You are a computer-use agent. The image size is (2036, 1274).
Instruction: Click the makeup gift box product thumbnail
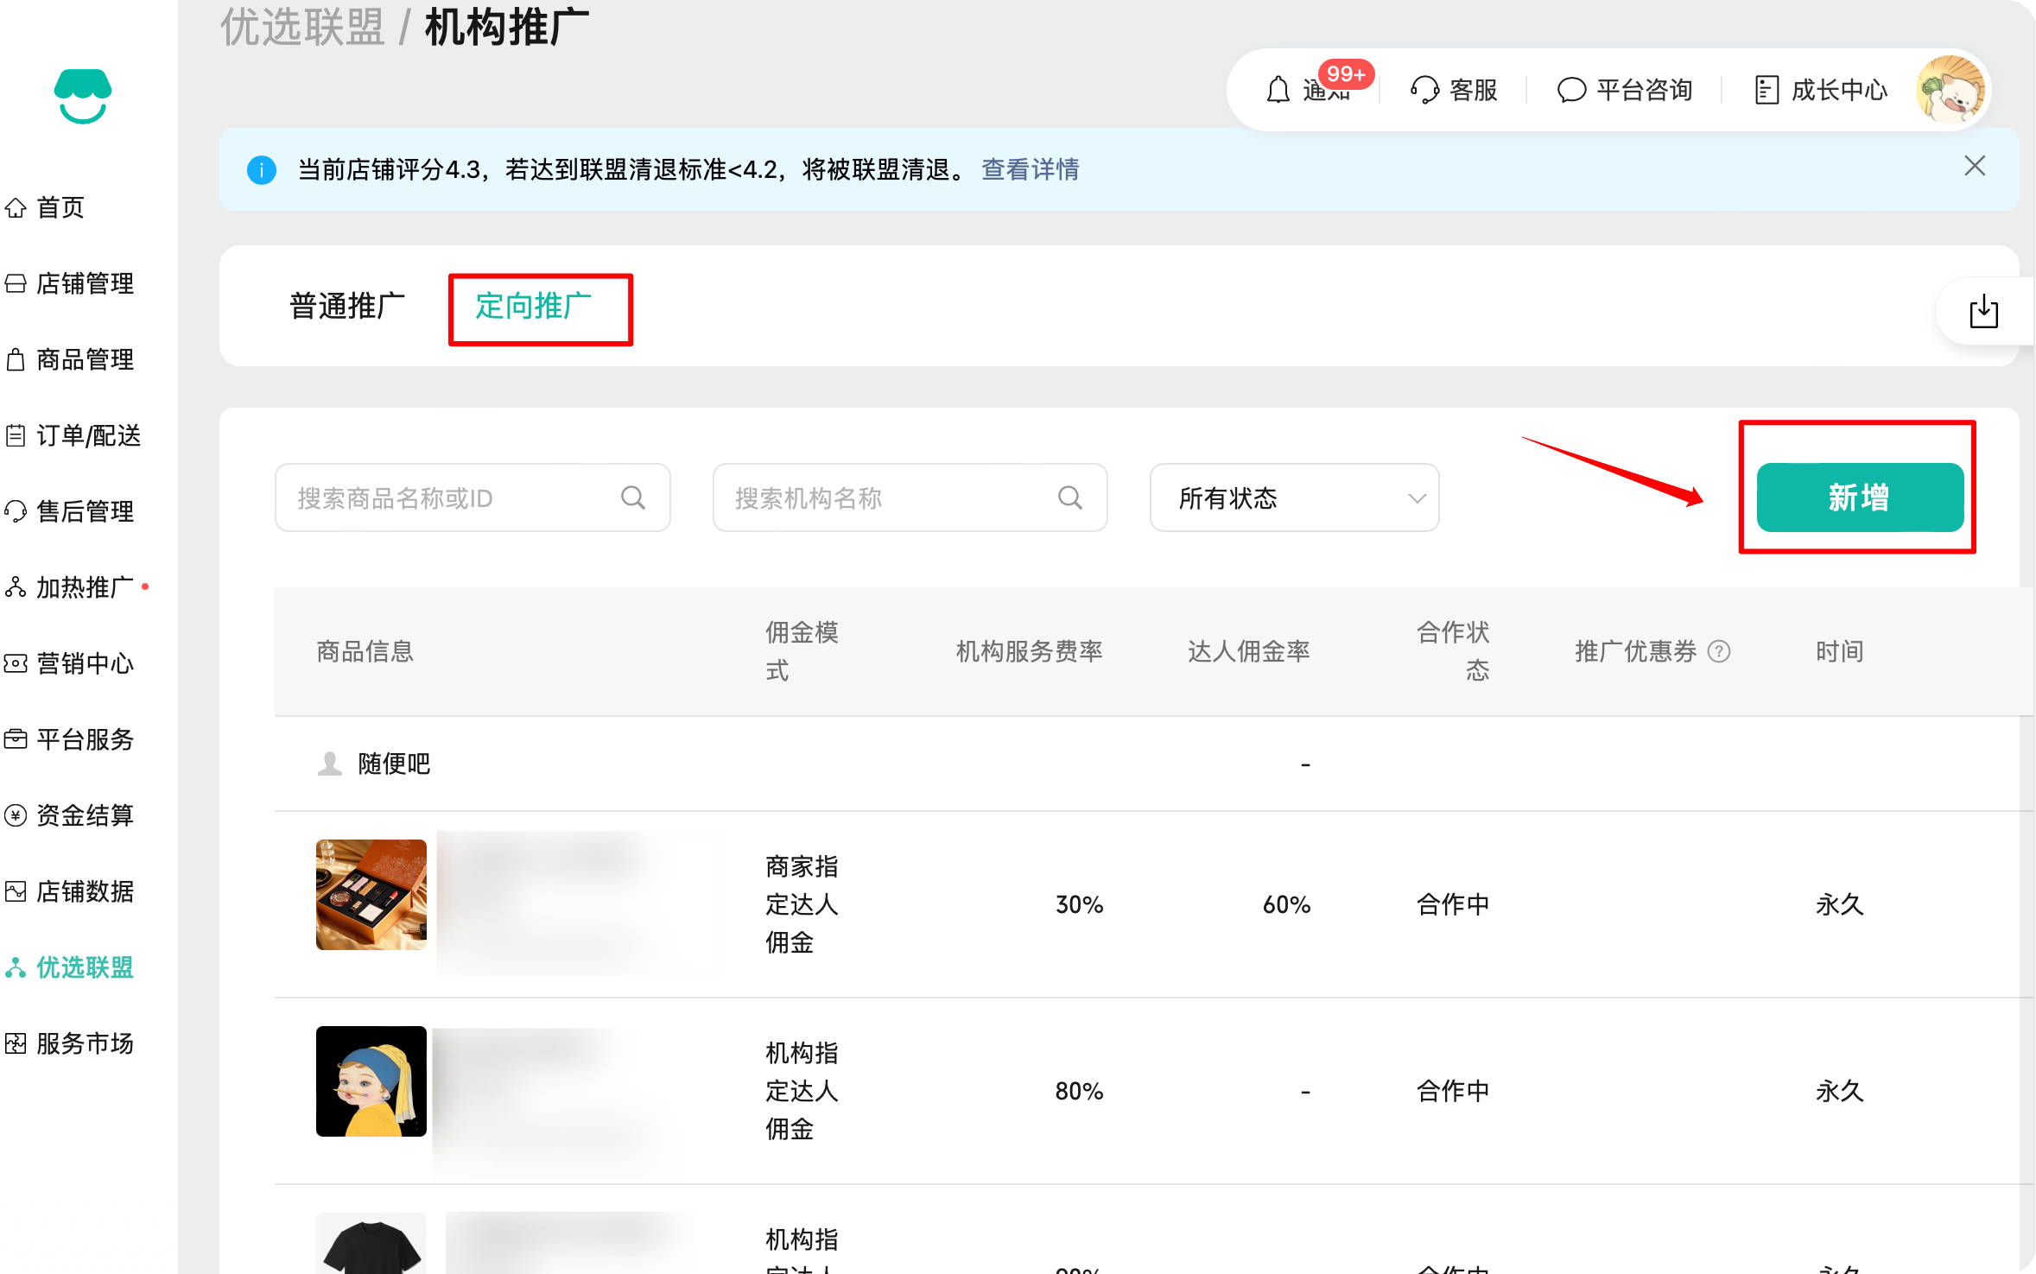click(371, 895)
